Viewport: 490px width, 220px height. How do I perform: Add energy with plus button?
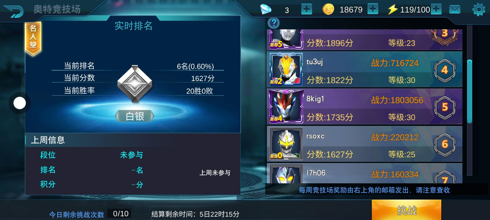point(436,9)
